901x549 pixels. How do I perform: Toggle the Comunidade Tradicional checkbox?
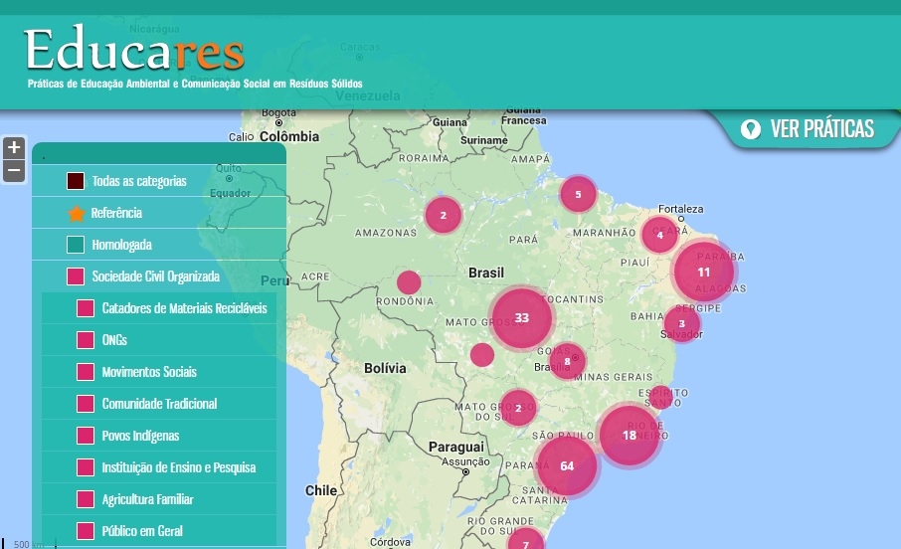(x=86, y=404)
